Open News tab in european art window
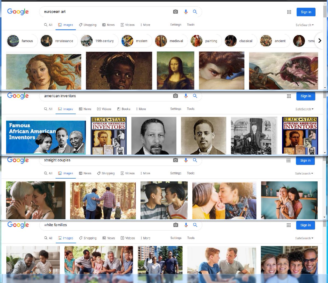 coord(109,25)
